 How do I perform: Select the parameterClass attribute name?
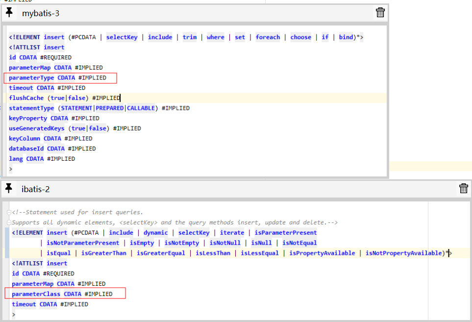coord(36,294)
